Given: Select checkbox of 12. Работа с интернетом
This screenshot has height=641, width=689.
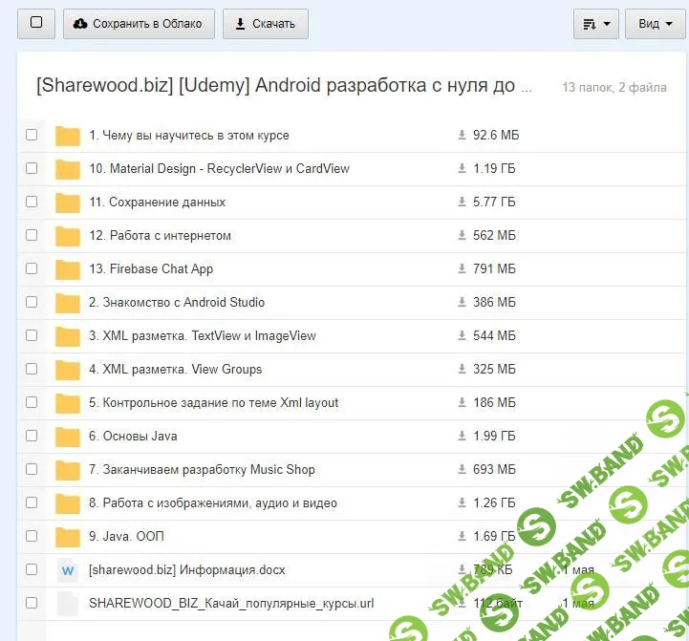Looking at the screenshot, I should coord(32,235).
